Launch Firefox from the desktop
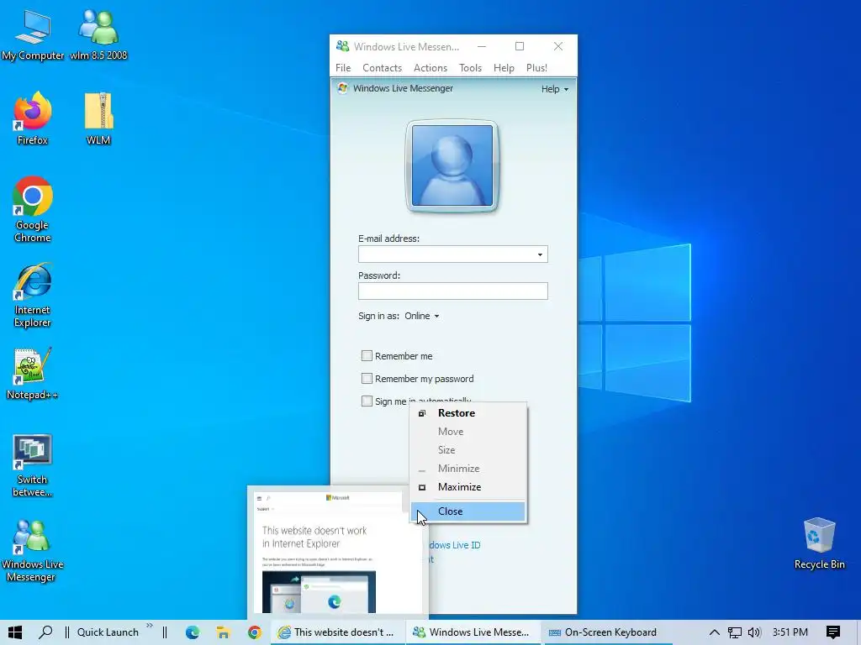861x645 pixels. (x=33, y=119)
